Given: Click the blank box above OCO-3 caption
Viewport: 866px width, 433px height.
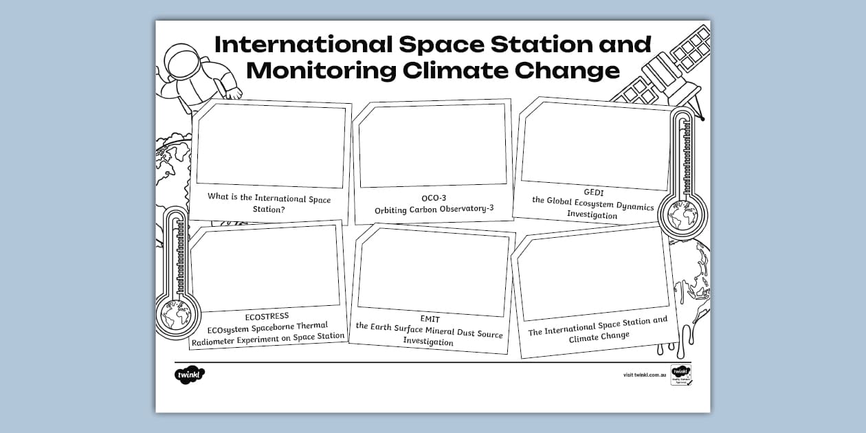Looking at the screenshot, I should (433, 146).
